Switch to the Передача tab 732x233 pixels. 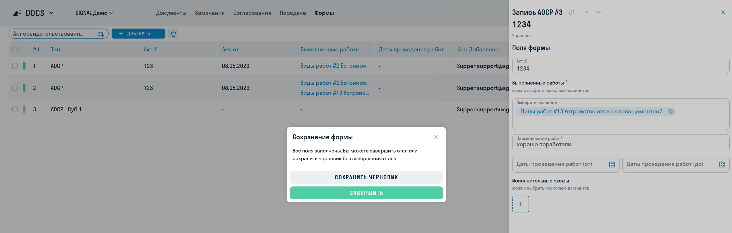coord(293,13)
